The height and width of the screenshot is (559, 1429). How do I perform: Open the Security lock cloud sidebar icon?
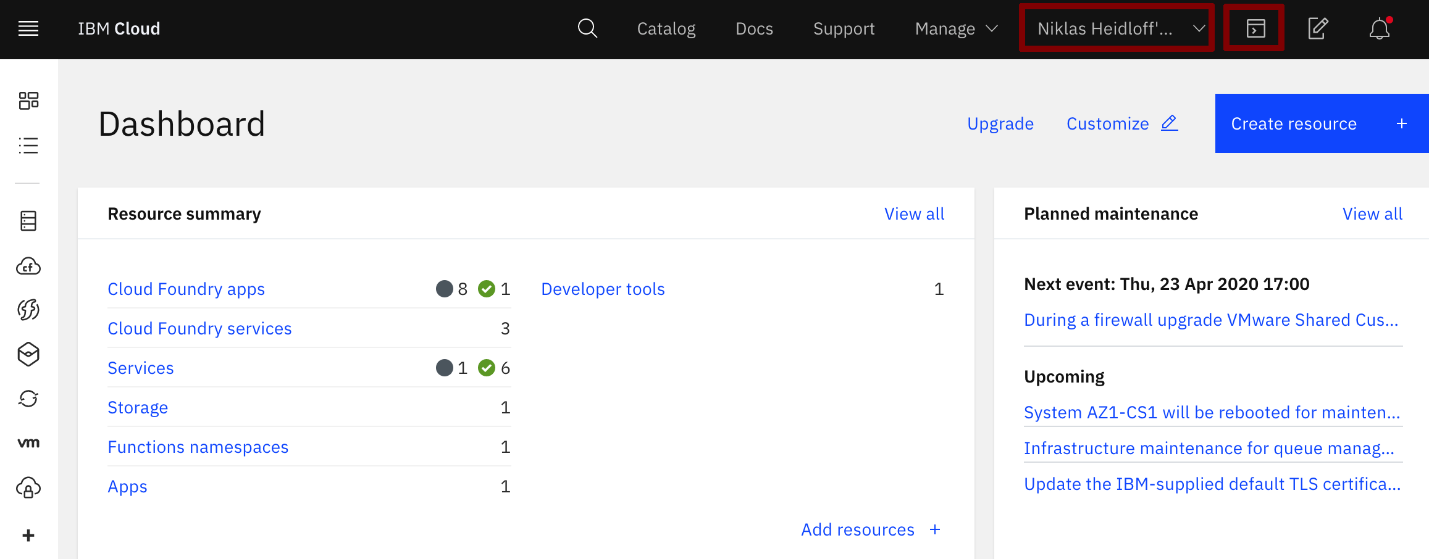(28, 488)
